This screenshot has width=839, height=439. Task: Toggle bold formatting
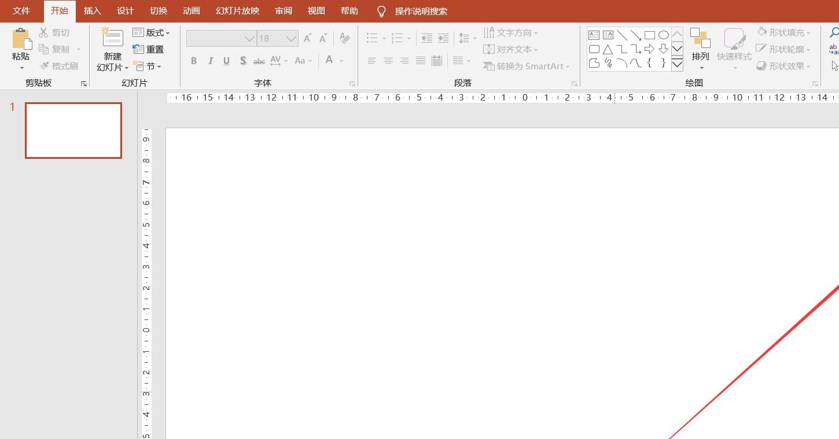pos(194,61)
